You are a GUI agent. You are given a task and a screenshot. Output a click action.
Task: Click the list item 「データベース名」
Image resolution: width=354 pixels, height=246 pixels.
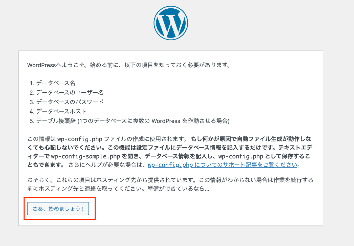56,83
